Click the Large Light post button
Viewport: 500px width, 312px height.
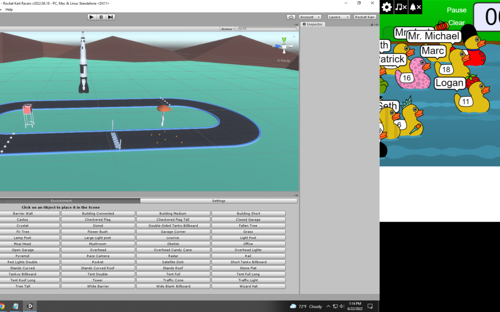click(98, 238)
